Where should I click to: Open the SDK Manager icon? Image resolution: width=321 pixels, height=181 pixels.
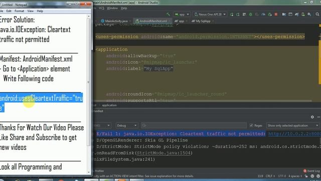(x=309, y=15)
